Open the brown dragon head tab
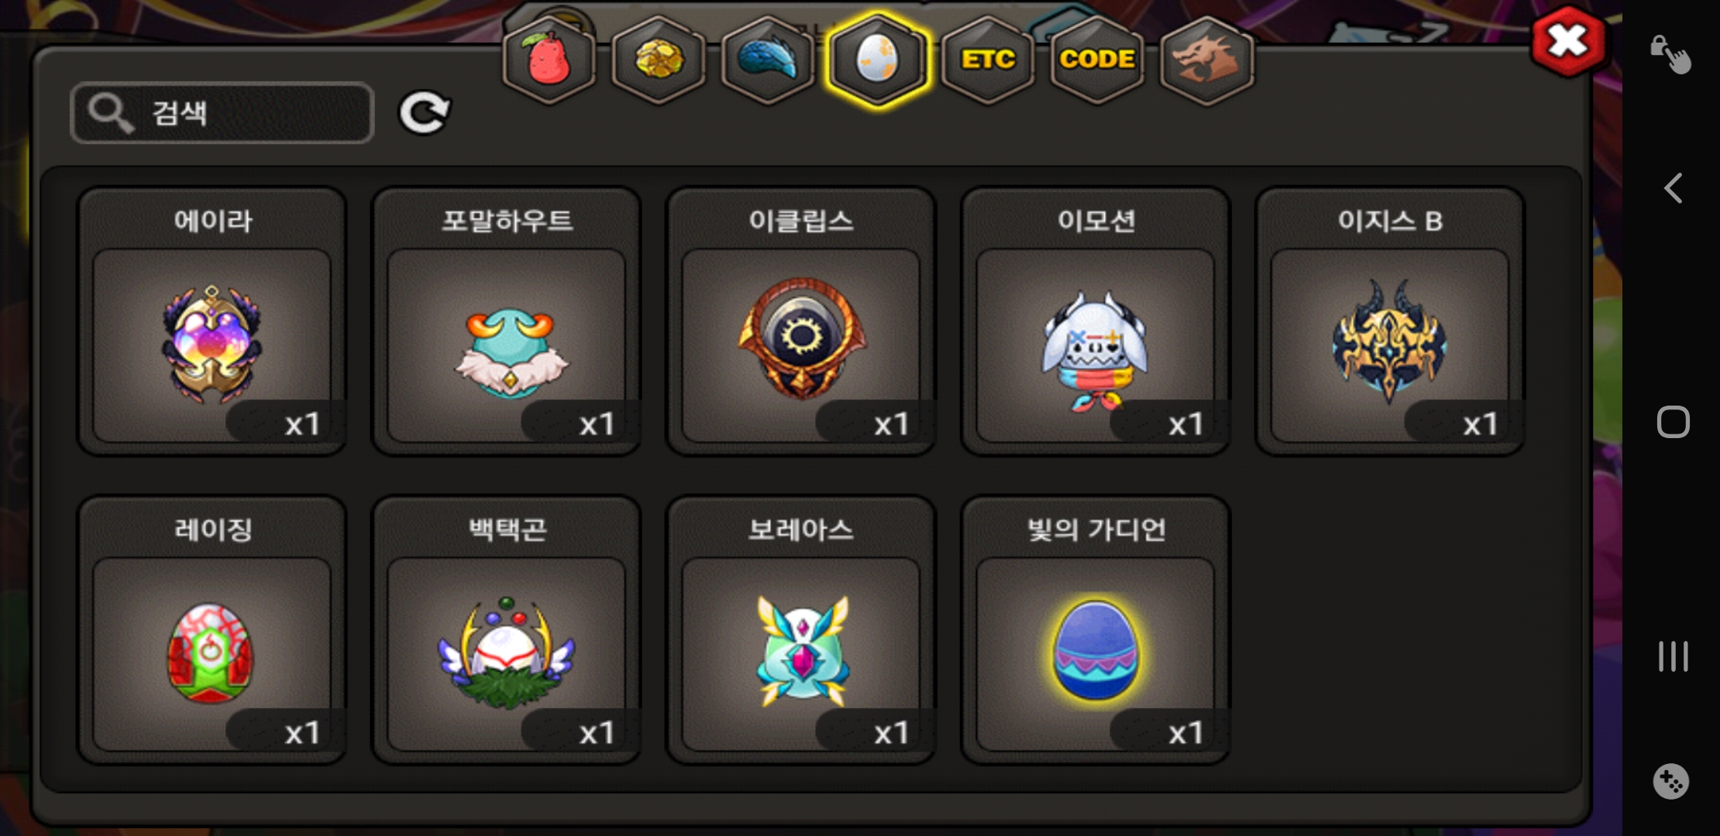 click(1207, 60)
